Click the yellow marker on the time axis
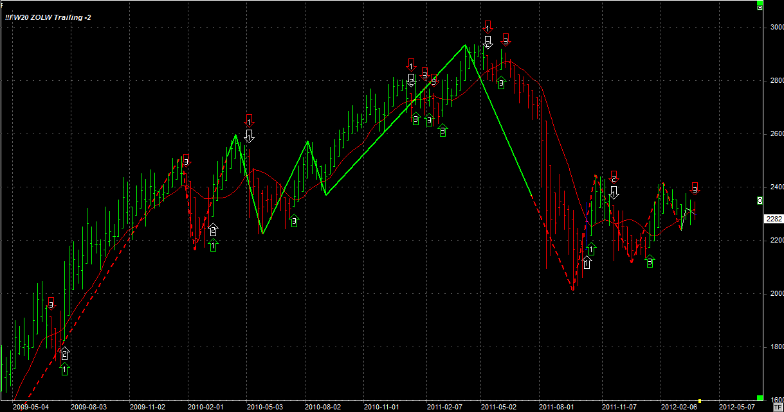The height and width of the screenshot is (412, 784). (700, 402)
